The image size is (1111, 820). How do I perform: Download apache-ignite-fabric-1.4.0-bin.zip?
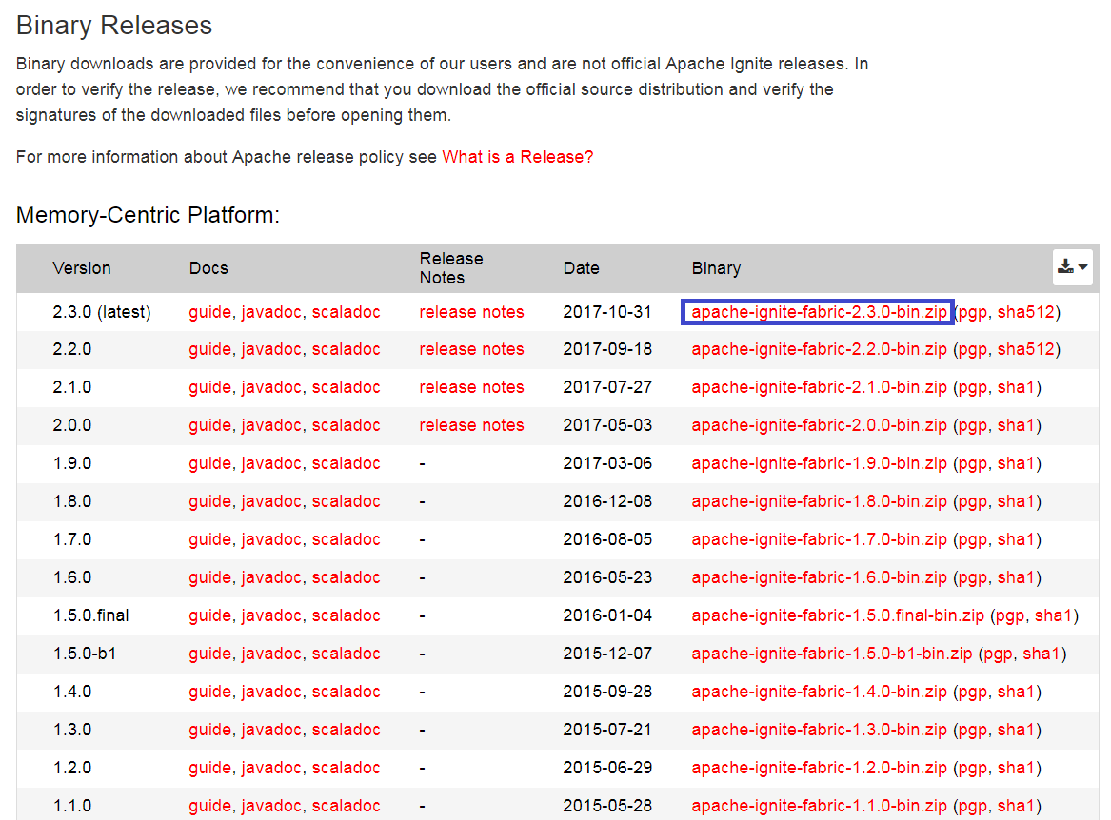point(819,692)
